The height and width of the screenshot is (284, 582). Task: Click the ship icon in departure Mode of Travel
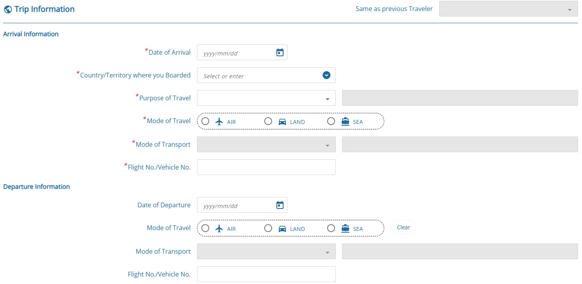[345, 229]
